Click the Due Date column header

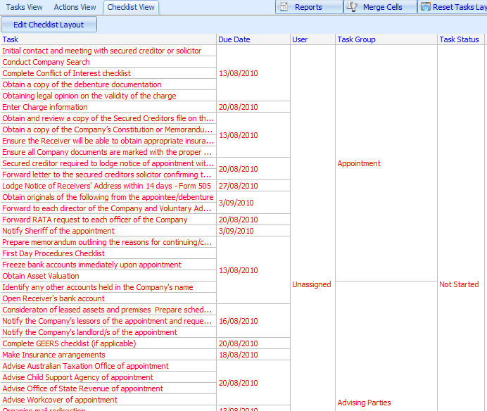(x=234, y=39)
